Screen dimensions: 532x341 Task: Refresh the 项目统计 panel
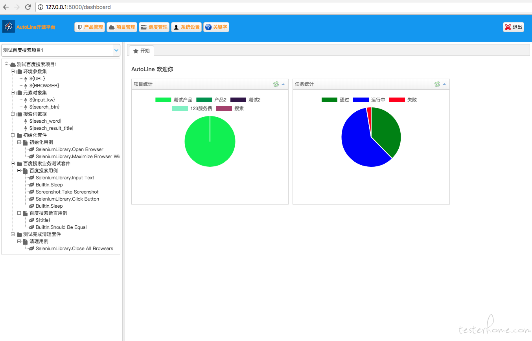point(276,84)
